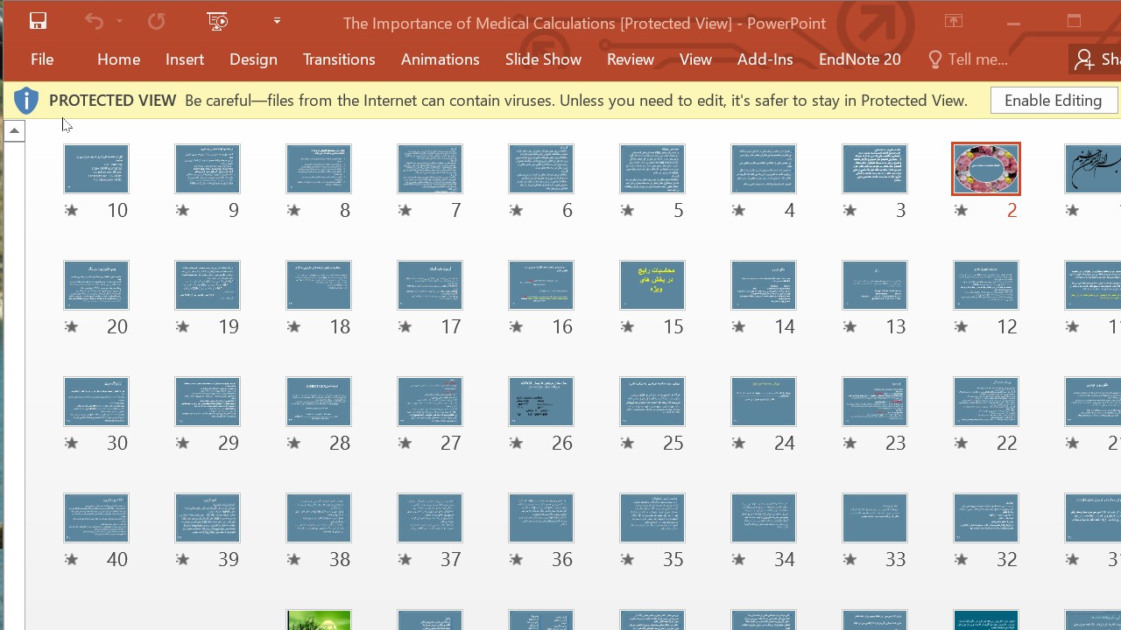The width and height of the screenshot is (1121, 630).
Task: Select the green slide thumbnail in the bottom row
Action: (x=319, y=620)
